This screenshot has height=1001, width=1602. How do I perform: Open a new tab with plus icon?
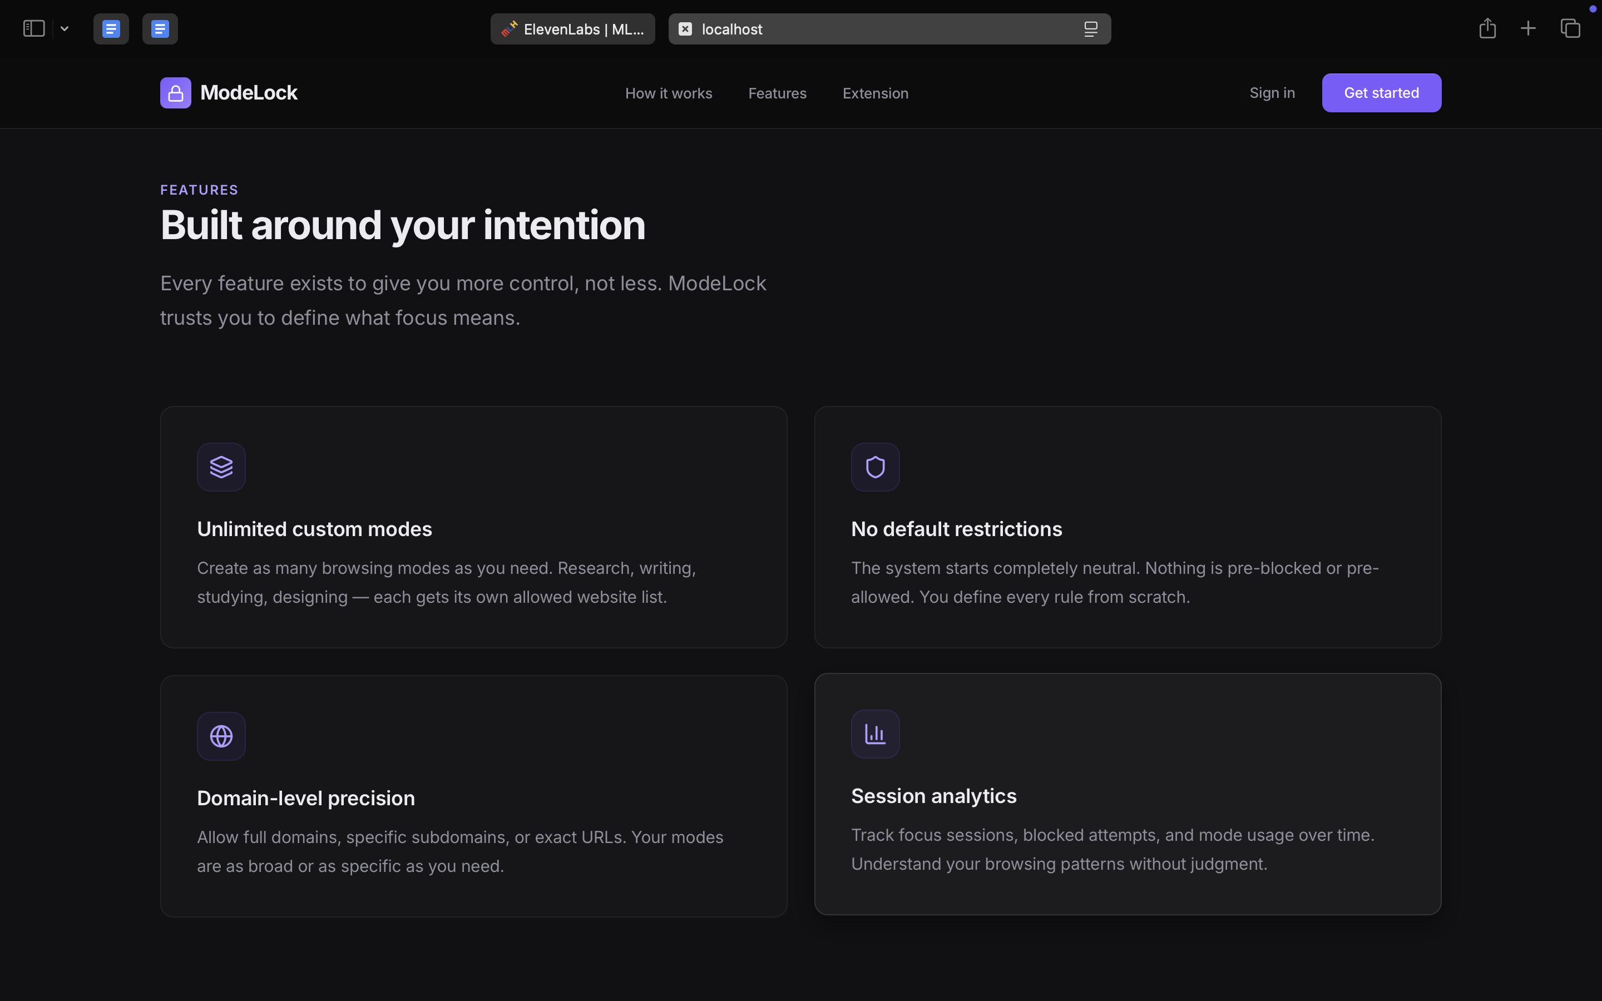[x=1529, y=28]
